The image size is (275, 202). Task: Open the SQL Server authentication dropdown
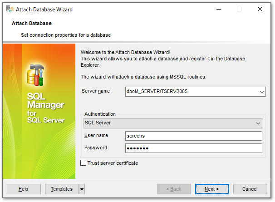tap(258, 123)
